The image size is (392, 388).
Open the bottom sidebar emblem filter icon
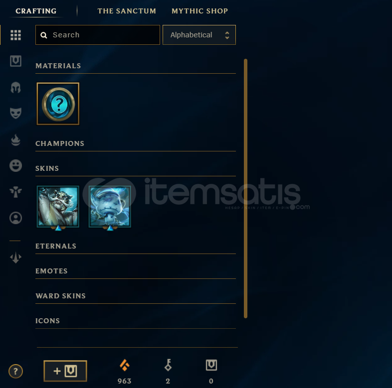(15, 258)
